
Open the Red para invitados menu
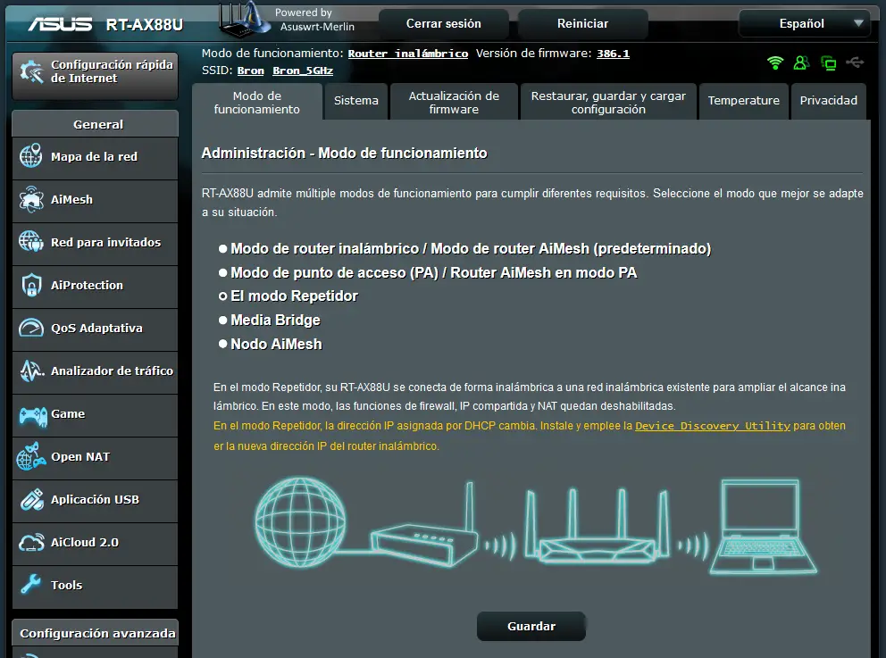tap(95, 244)
